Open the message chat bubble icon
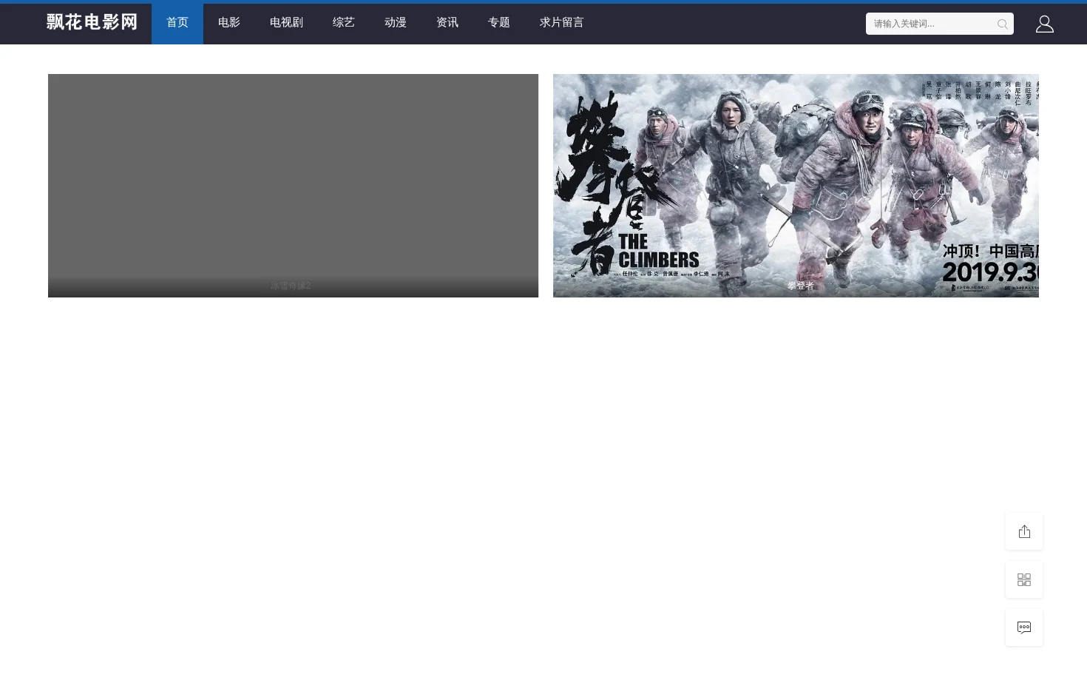Viewport: 1087px width, 683px height. point(1024,628)
